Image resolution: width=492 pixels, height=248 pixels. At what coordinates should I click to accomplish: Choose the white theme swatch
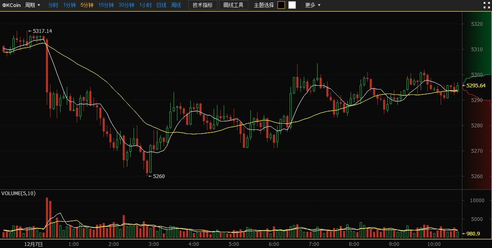click(x=292, y=5)
